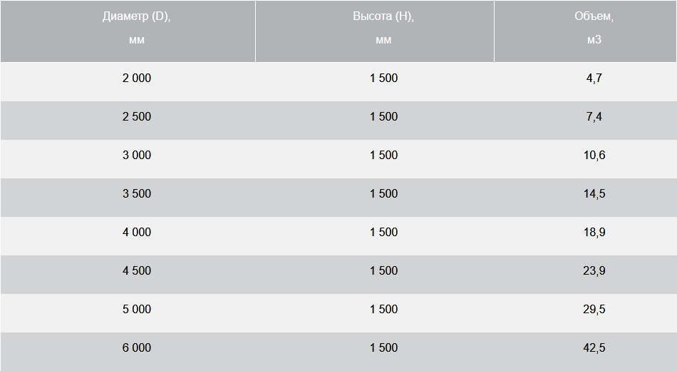Click the volume value 18,9
This screenshot has height=371, width=677.
tap(594, 232)
